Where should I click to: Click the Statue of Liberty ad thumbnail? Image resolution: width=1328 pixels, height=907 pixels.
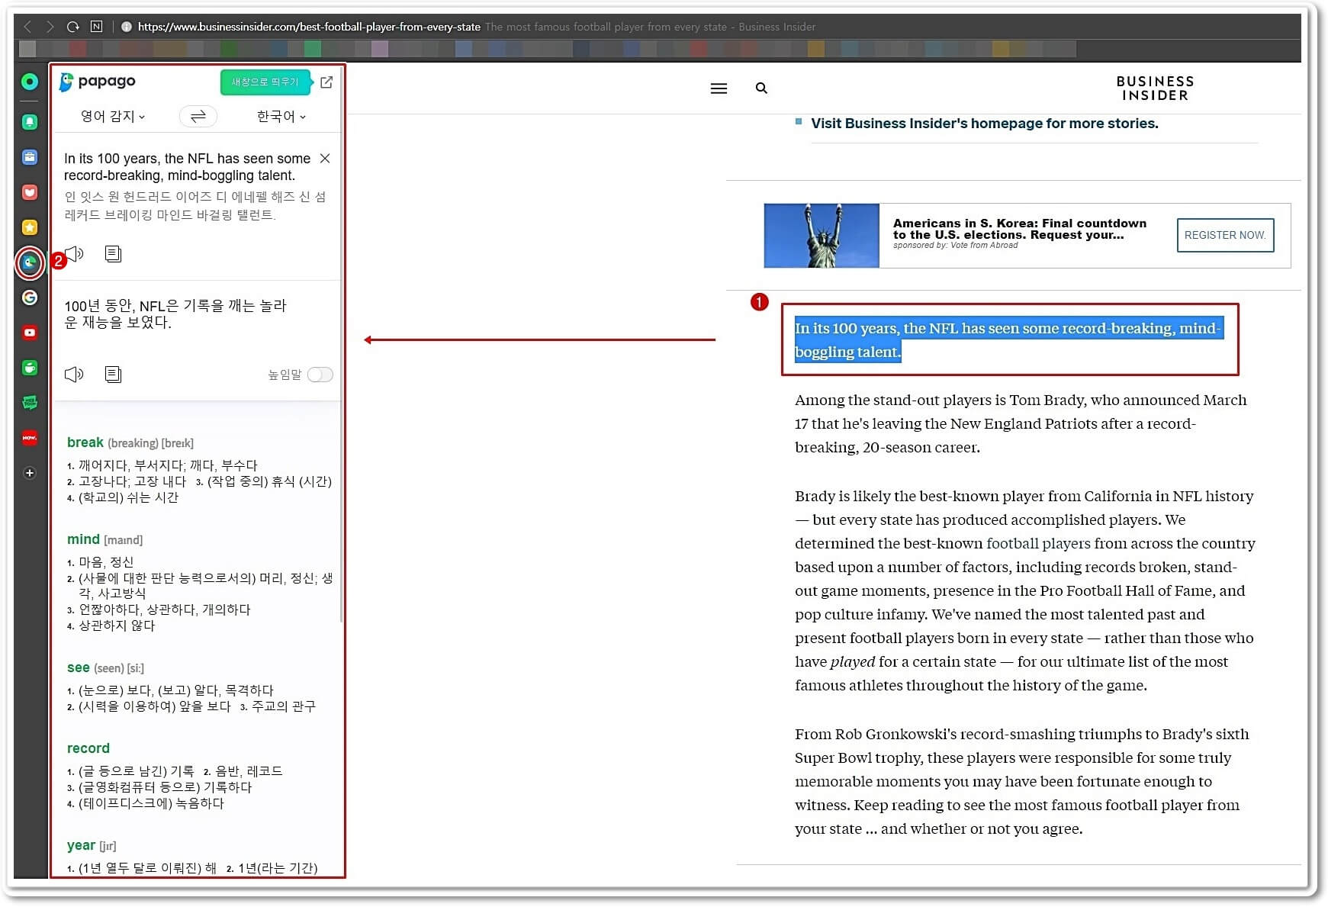click(822, 236)
